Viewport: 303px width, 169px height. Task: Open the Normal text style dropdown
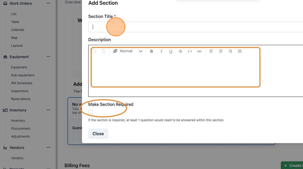pyautogui.click(x=128, y=51)
